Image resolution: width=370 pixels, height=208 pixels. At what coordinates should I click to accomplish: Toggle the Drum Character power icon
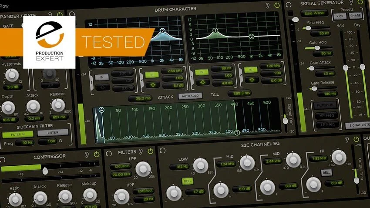277,5
